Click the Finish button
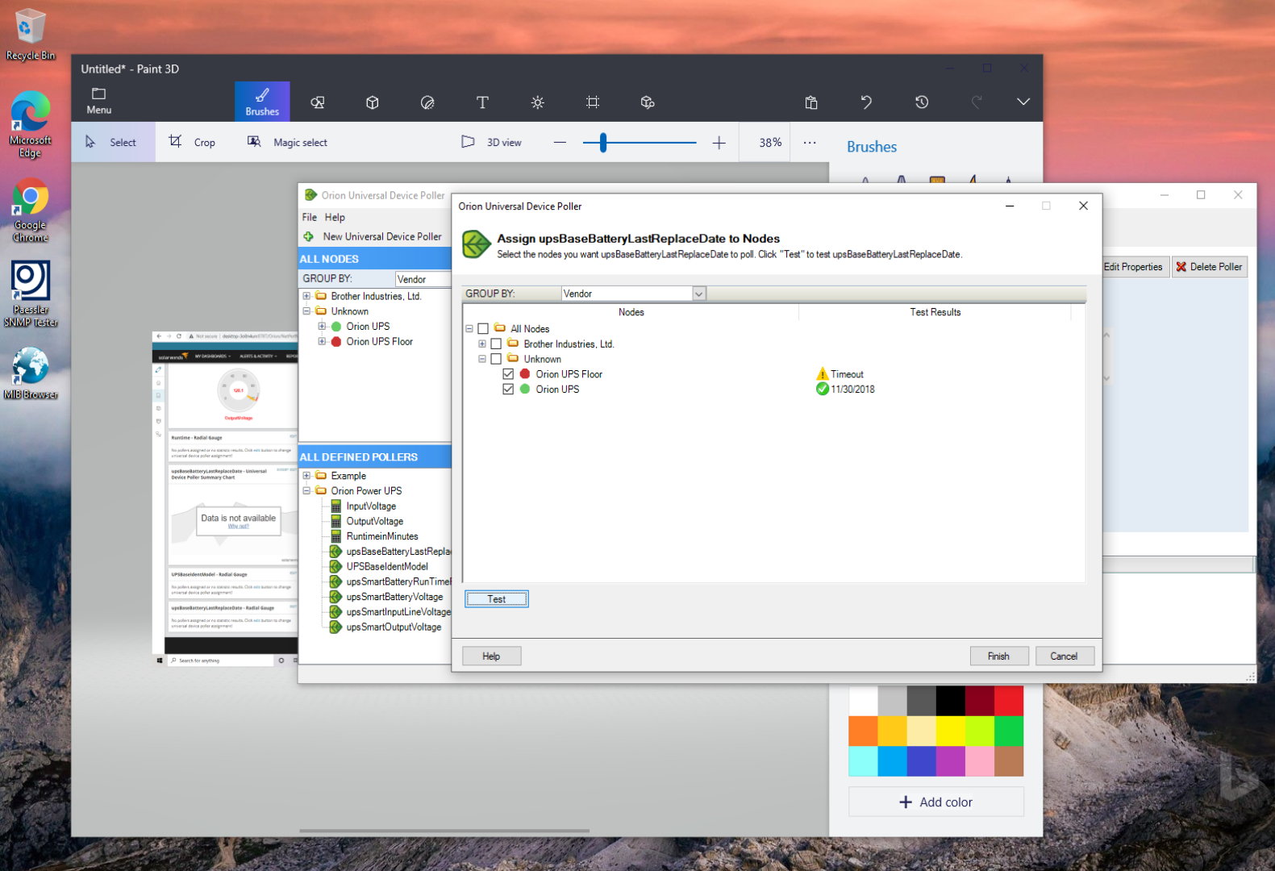Viewport: 1275px width, 871px height. coord(999,656)
